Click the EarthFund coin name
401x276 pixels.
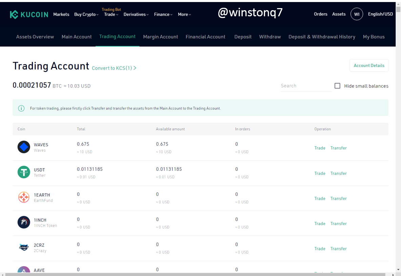pos(43,201)
